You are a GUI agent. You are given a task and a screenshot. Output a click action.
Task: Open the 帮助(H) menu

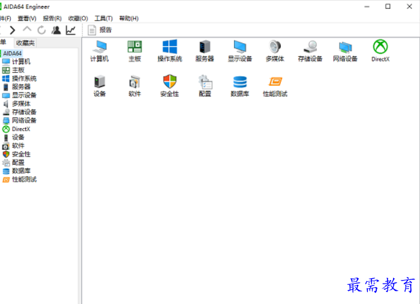click(x=129, y=19)
